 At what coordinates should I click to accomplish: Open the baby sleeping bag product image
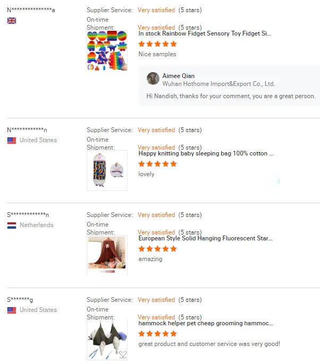pyautogui.click(x=107, y=171)
